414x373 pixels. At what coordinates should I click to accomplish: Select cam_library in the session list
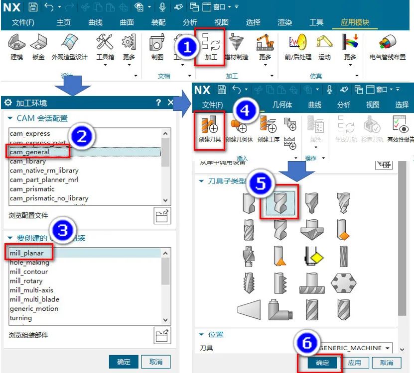click(x=85, y=161)
